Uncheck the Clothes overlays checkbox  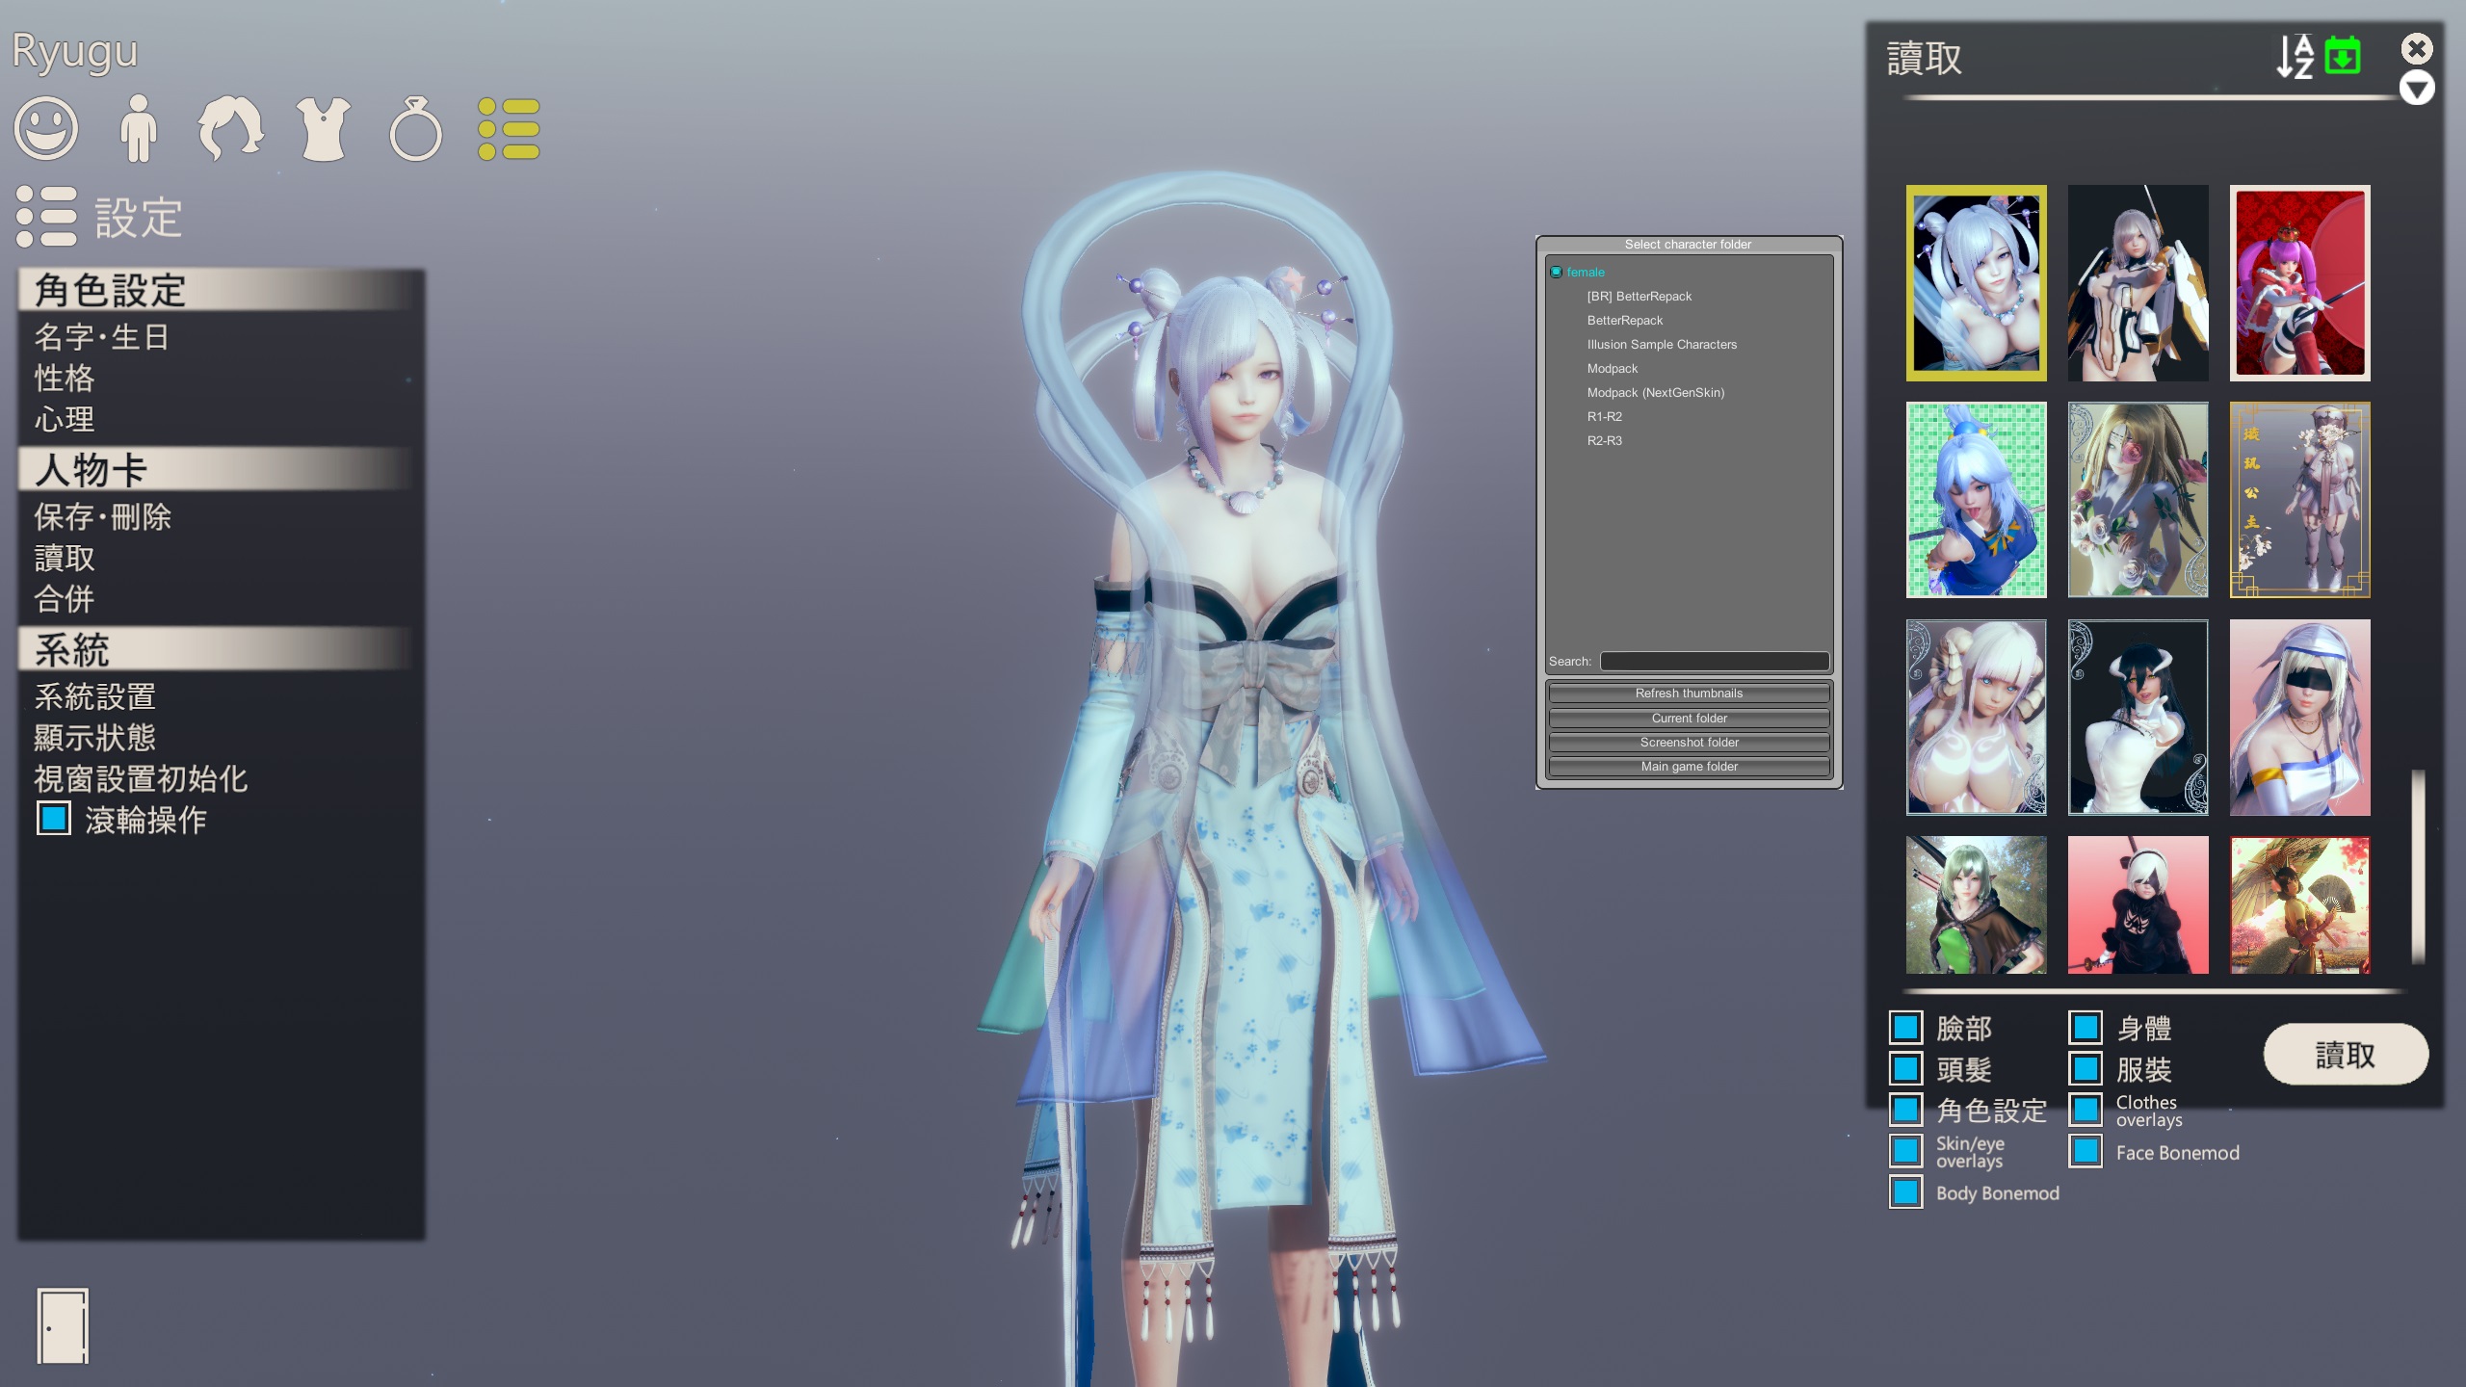point(2086,1110)
